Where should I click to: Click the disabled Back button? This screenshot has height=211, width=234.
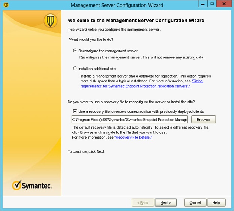click(x=143, y=203)
